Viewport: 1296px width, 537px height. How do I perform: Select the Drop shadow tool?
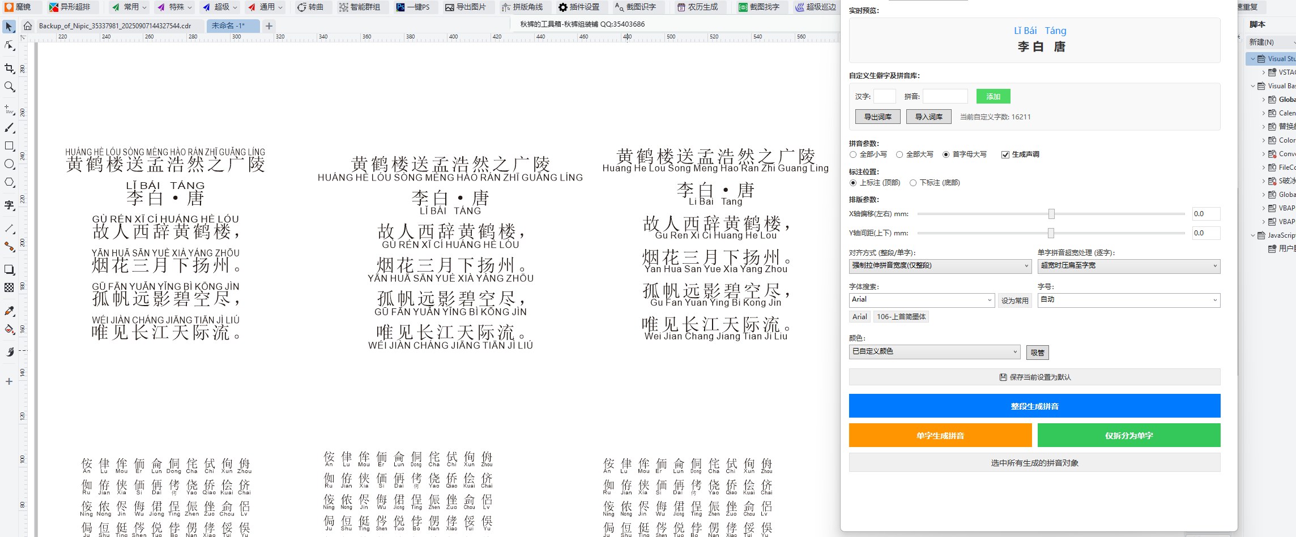click(x=9, y=269)
